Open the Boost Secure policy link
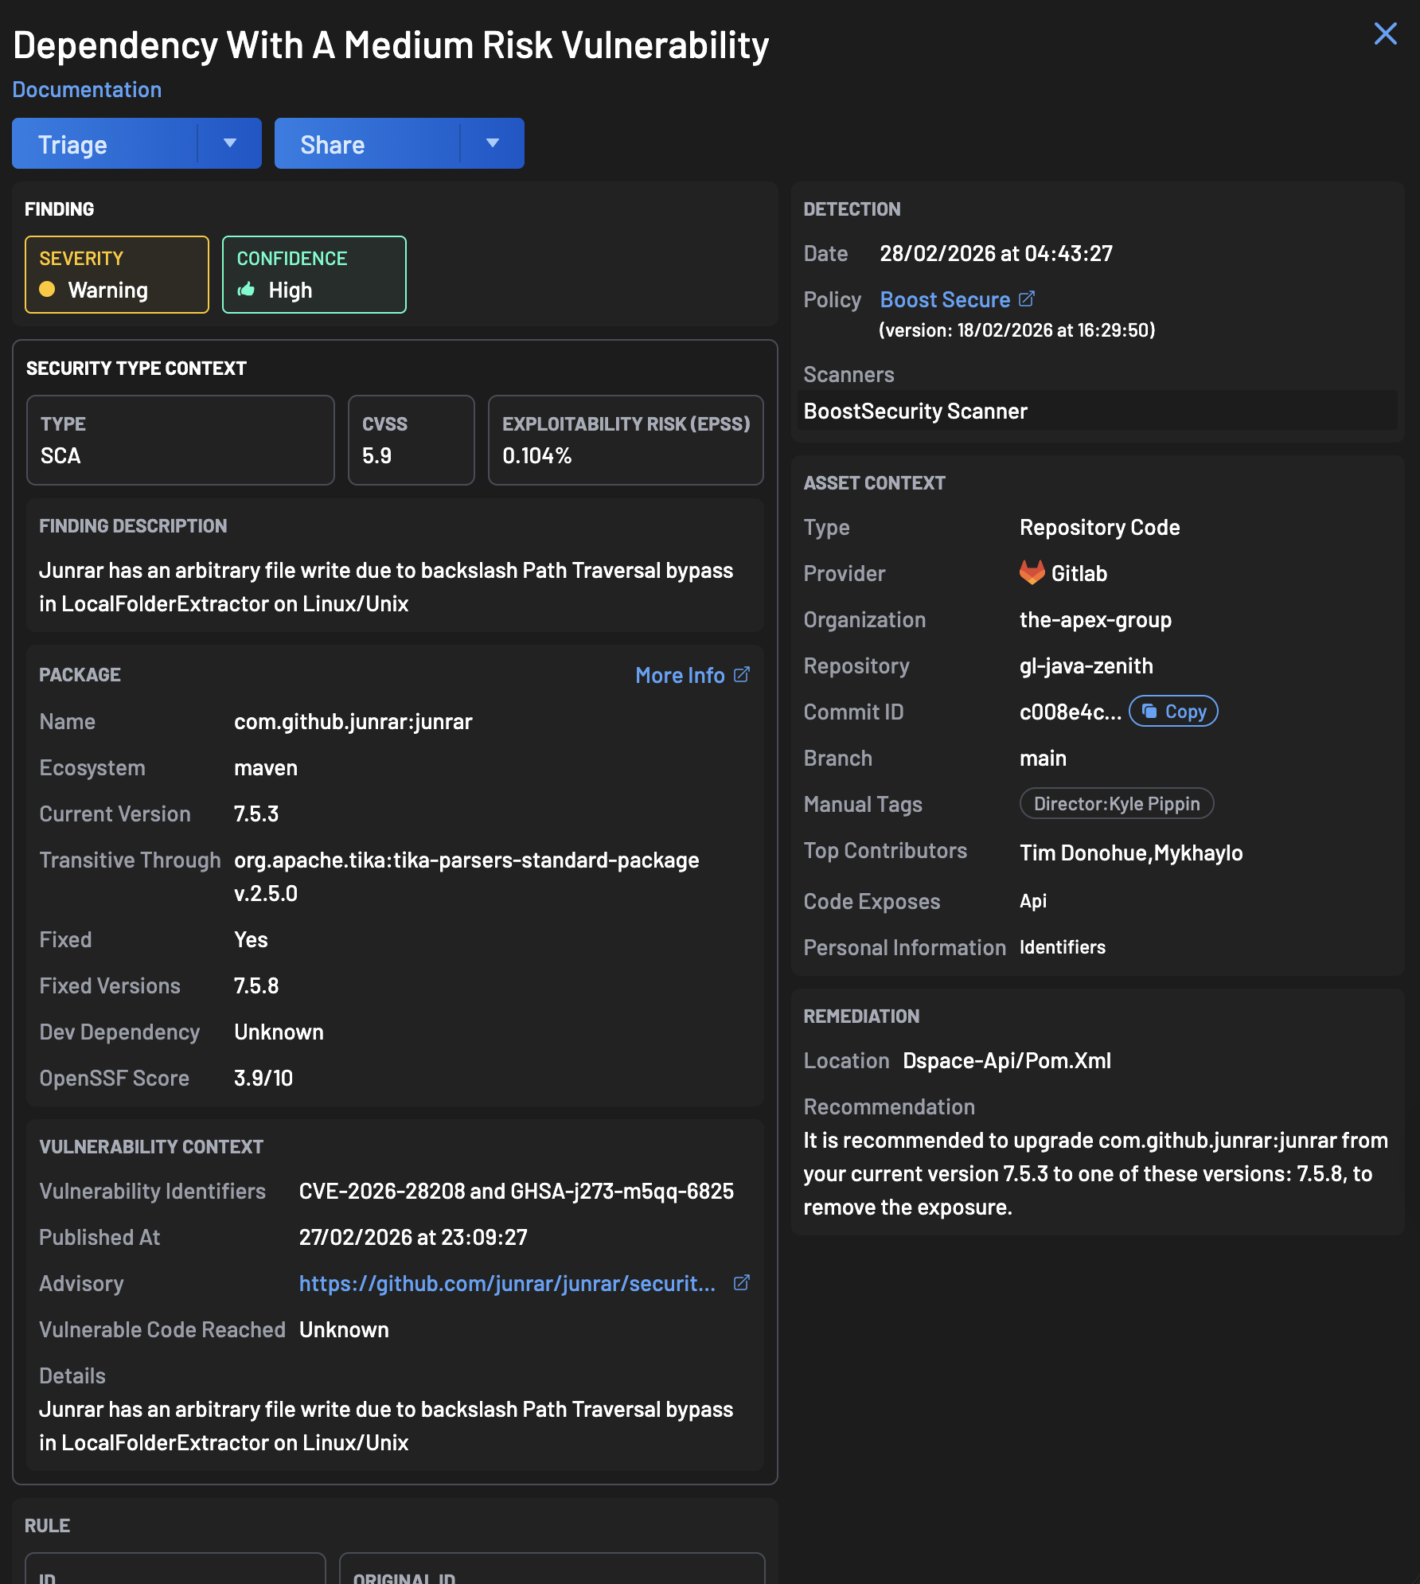The width and height of the screenshot is (1420, 1584). point(946,298)
